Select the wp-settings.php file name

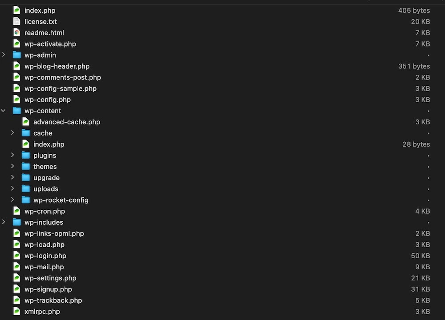tap(50, 278)
